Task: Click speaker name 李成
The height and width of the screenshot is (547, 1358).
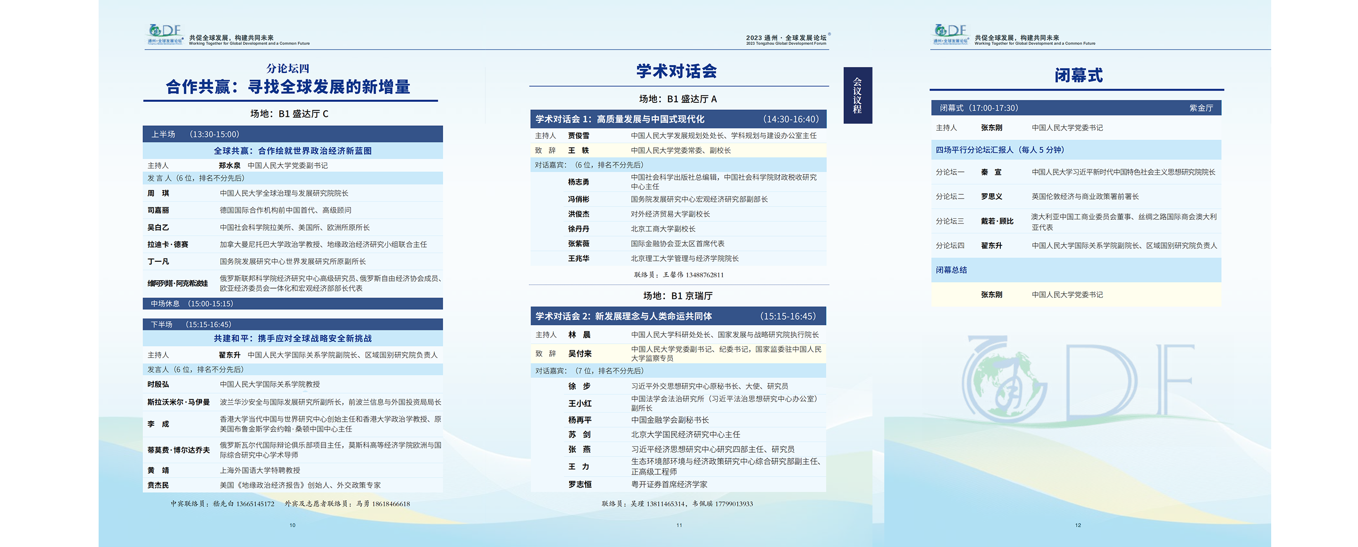Action: pos(158,424)
